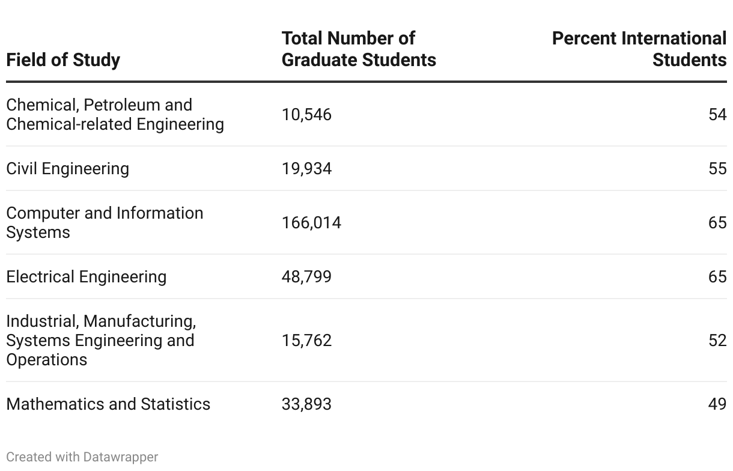This screenshot has width=733, height=471.
Task: Click the 166,014 graduate students value
Action: (x=311, y=223)
